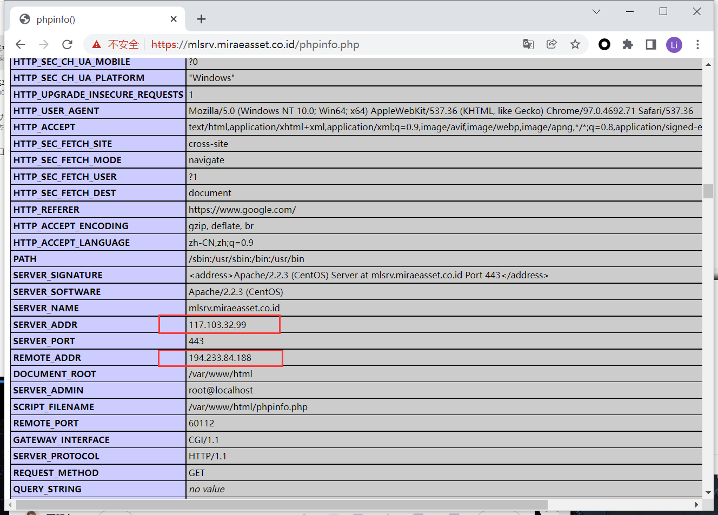718x515 pixels.
Task: Click the not-secure warning icon
Action: tap(97, 44)
